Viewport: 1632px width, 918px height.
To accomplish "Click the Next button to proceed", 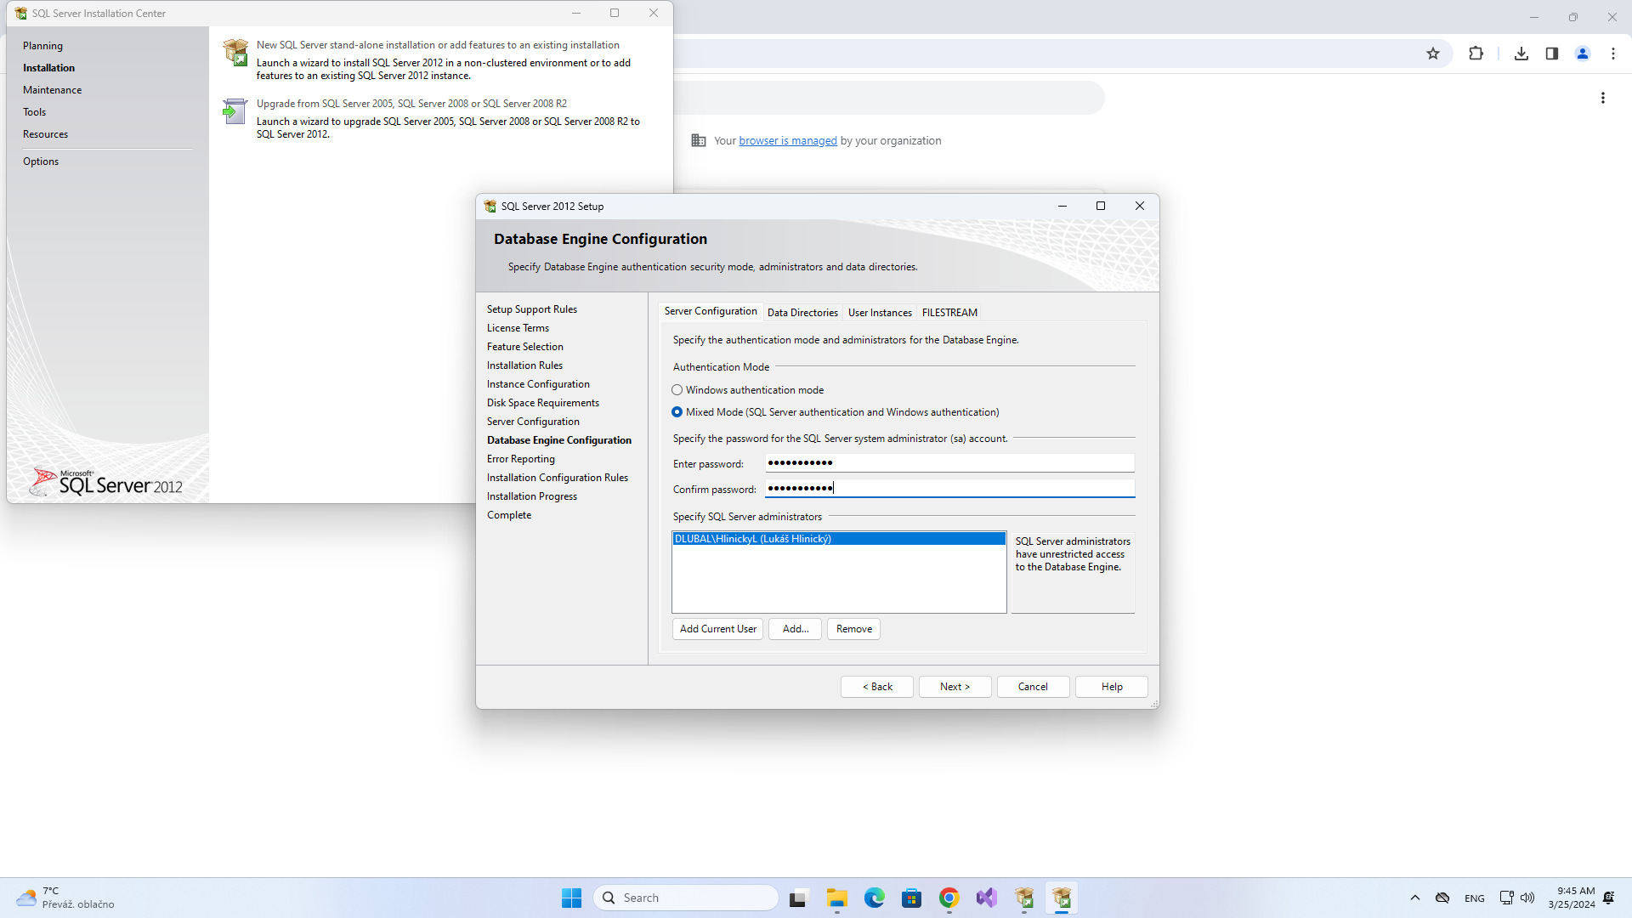I will (955, 685).
